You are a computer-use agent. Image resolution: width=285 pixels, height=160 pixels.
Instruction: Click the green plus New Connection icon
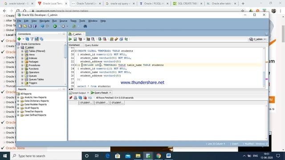click(19, 39)
